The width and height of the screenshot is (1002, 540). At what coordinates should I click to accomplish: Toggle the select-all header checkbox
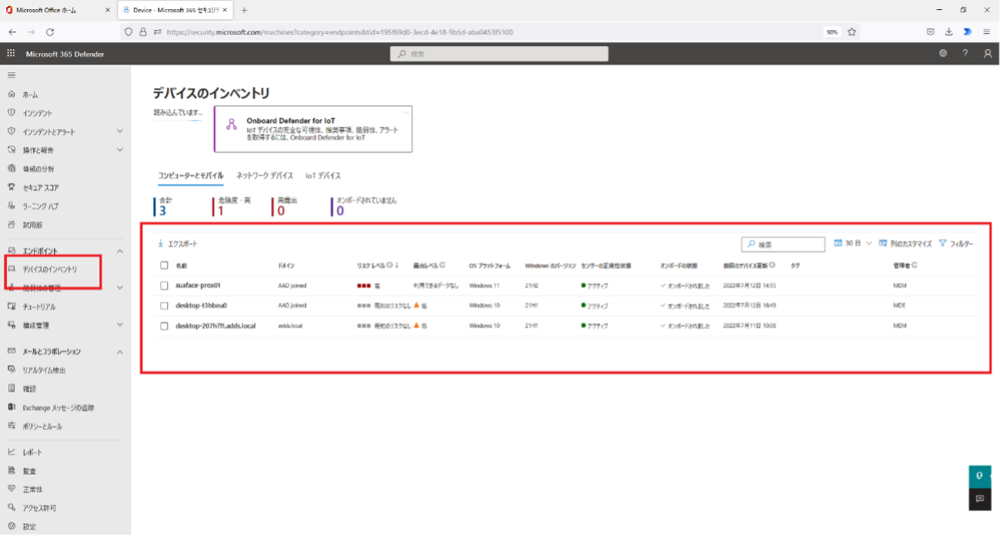[164, 265]
